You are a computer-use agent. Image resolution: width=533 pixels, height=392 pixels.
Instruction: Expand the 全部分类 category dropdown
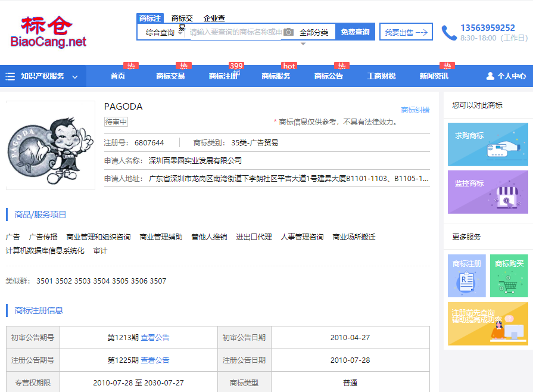tap(313, 33)
